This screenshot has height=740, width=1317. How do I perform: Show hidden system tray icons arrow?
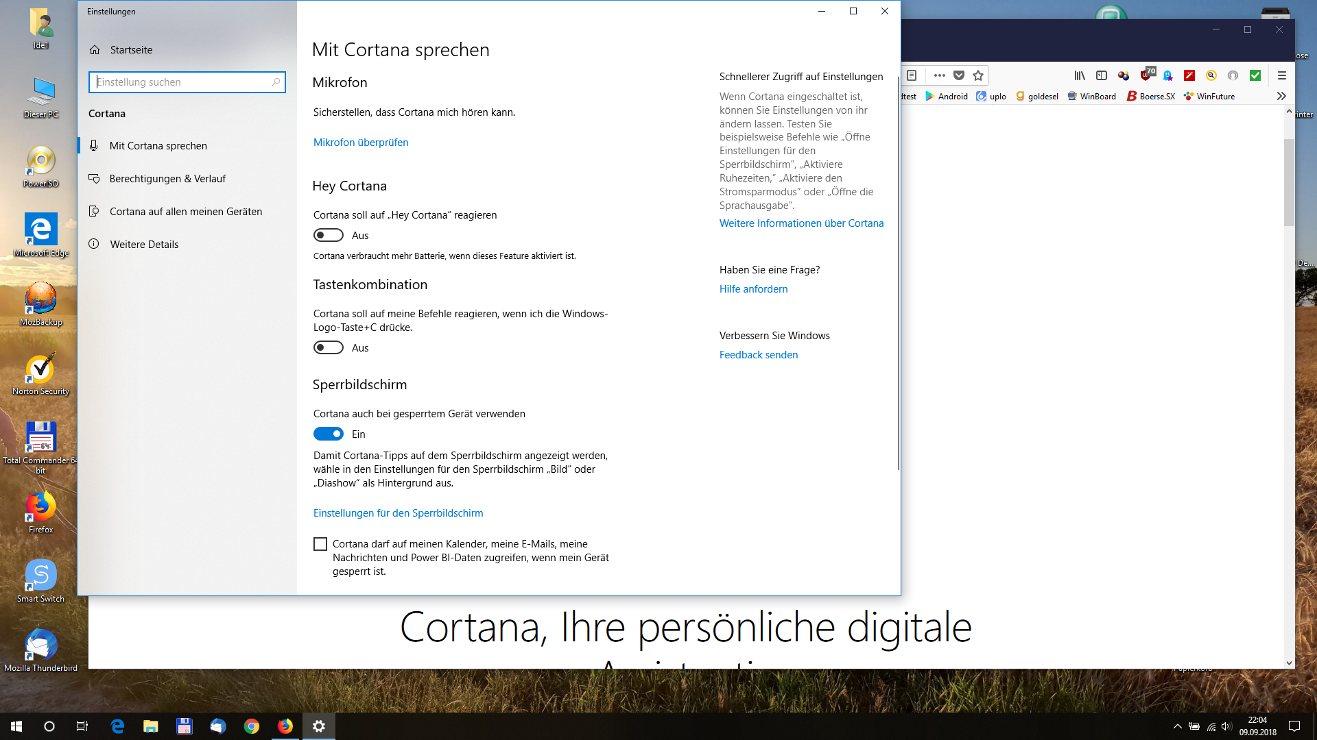click(x=1177, y=726)
